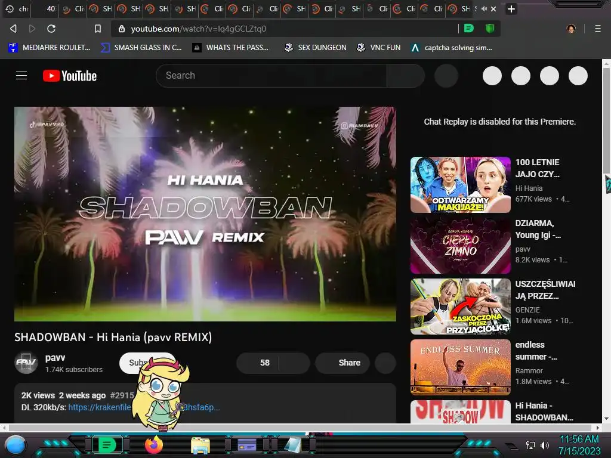Click the endless summer video title

point(536,351)
